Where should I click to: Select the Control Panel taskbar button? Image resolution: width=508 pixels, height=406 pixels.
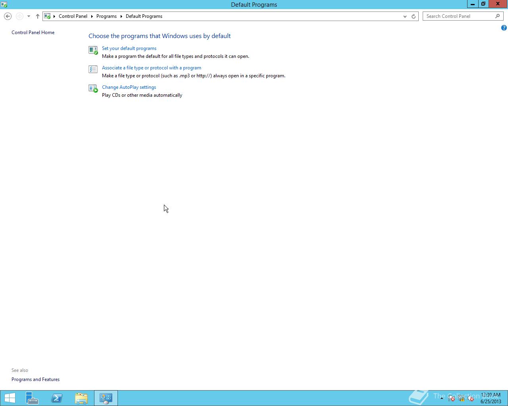[x=106, y=398]
